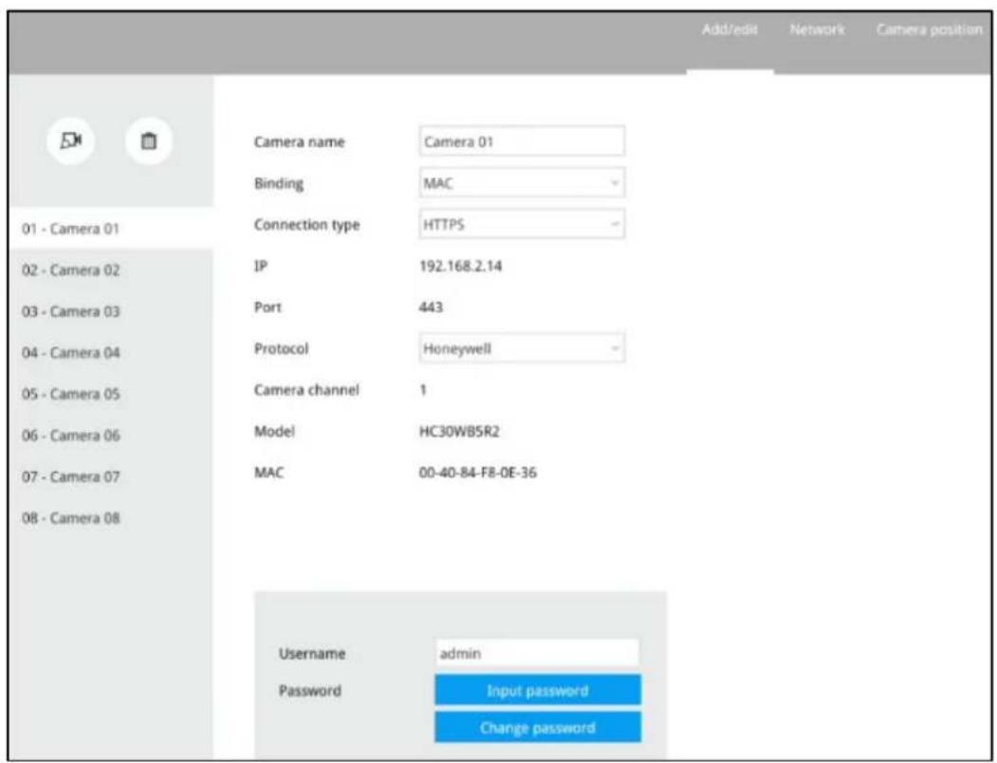Open 06 - Camera 06 entry
Screen dimensions: 997x763
[x=111, y=436]
